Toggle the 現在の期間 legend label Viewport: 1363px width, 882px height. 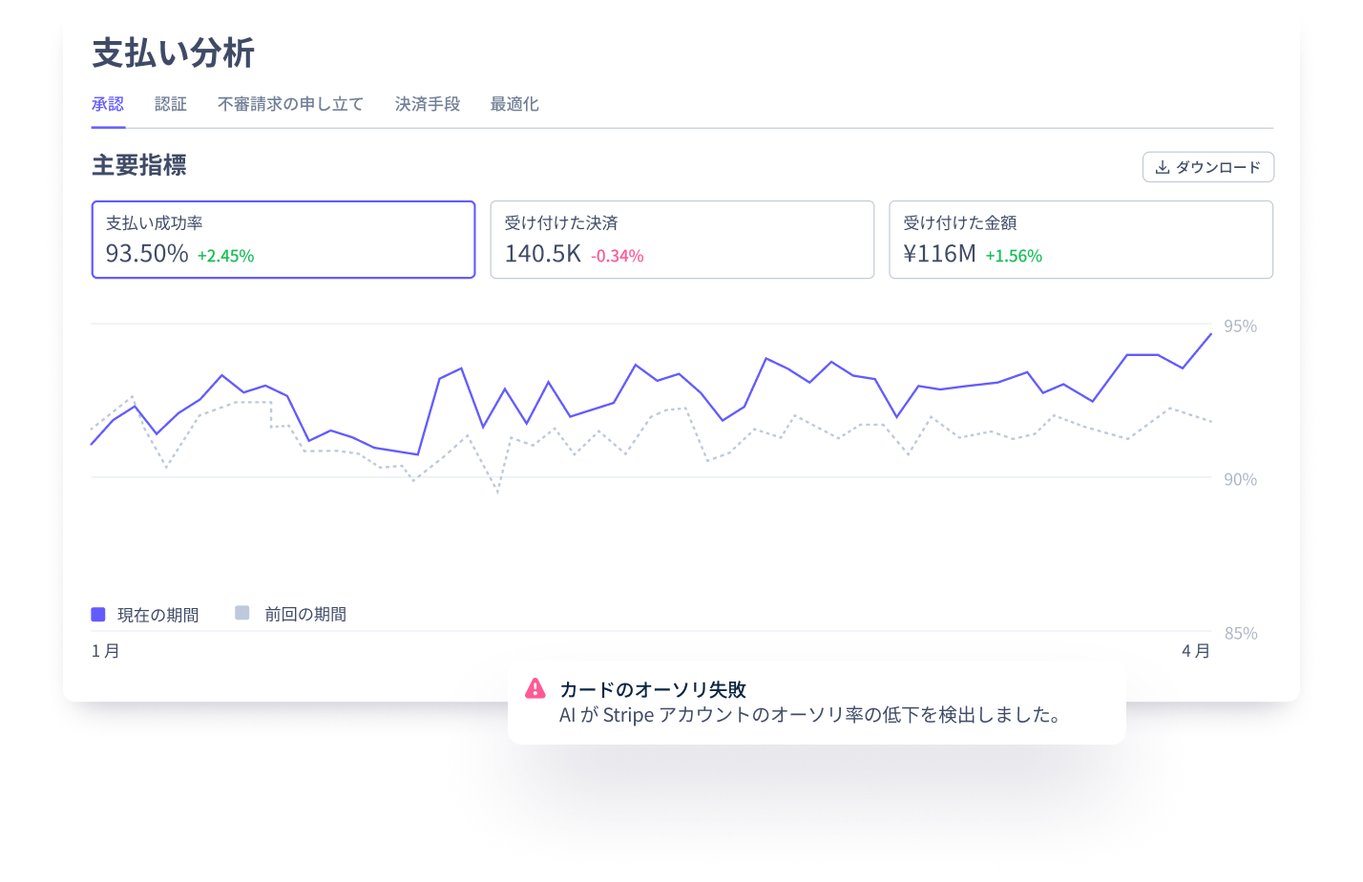tap(157, 615)
